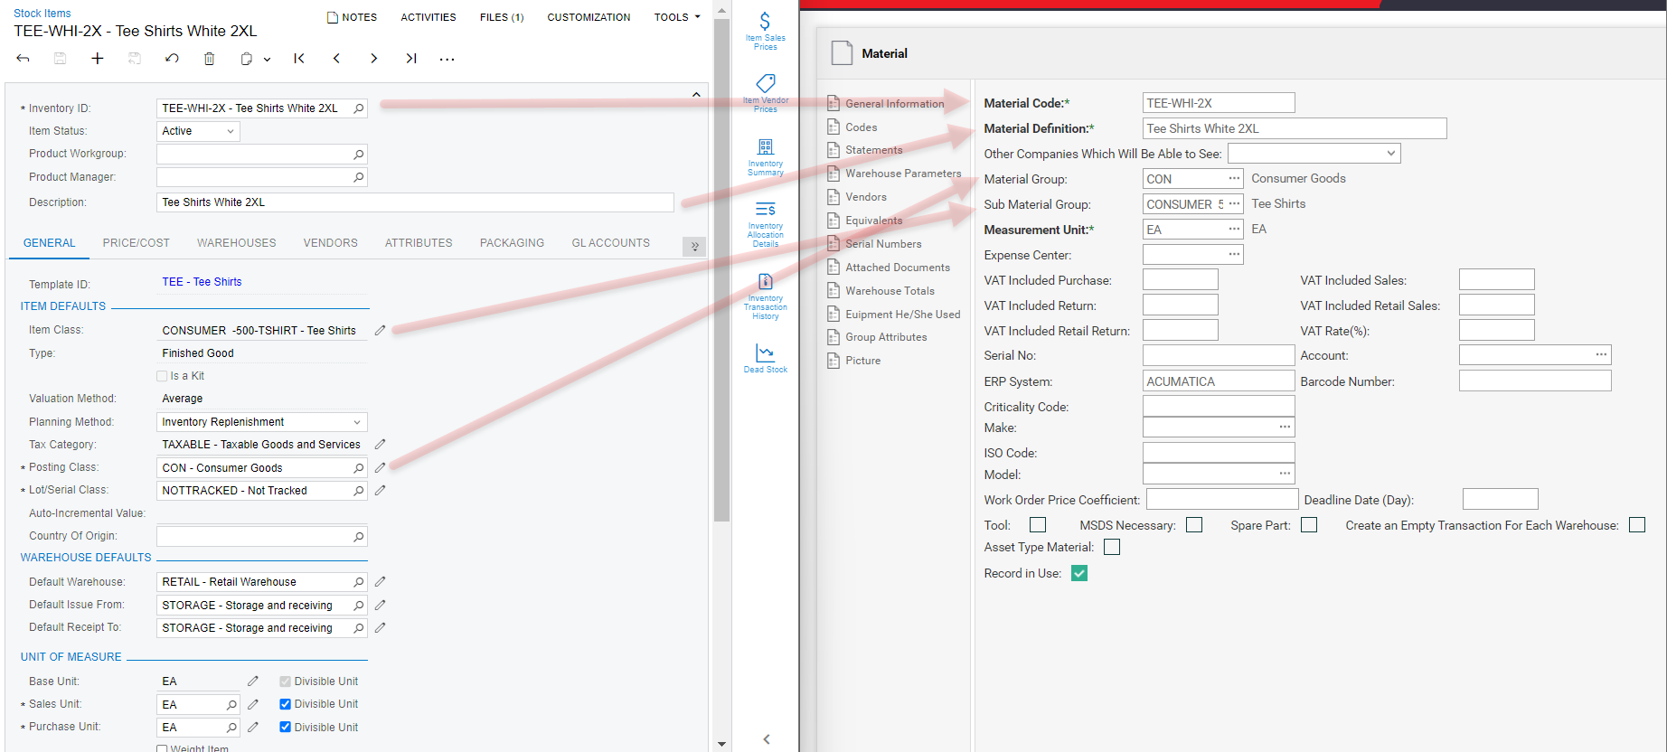Viewport: 1667px width, 752px height.
Task: Open lookup for Product Manager field
Action: pos(359,177)
